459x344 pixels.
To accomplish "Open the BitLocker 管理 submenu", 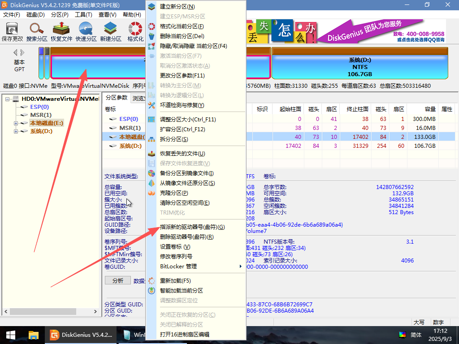I will click(178, 267).
